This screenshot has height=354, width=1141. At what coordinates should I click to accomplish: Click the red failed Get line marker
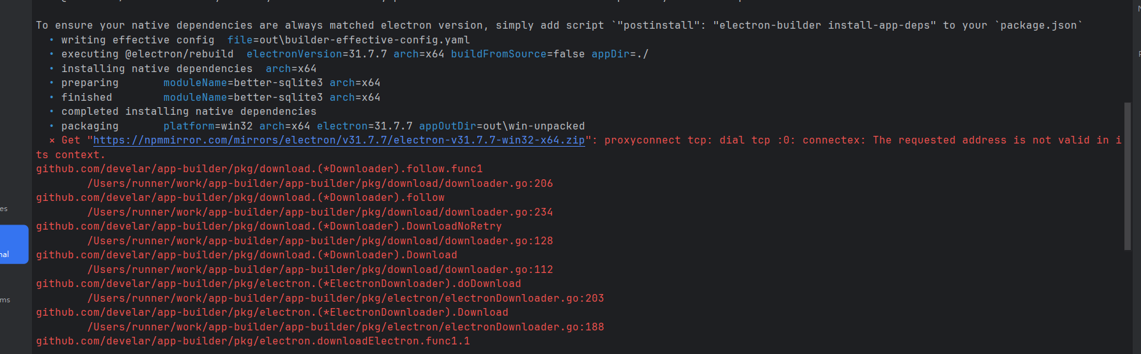coord(52,140)
